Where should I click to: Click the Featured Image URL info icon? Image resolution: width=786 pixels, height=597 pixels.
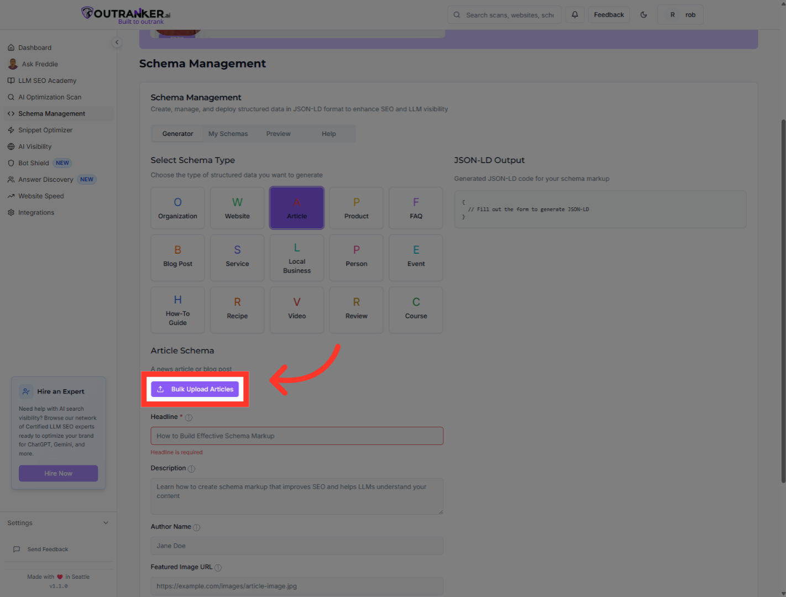coord(218,568)
